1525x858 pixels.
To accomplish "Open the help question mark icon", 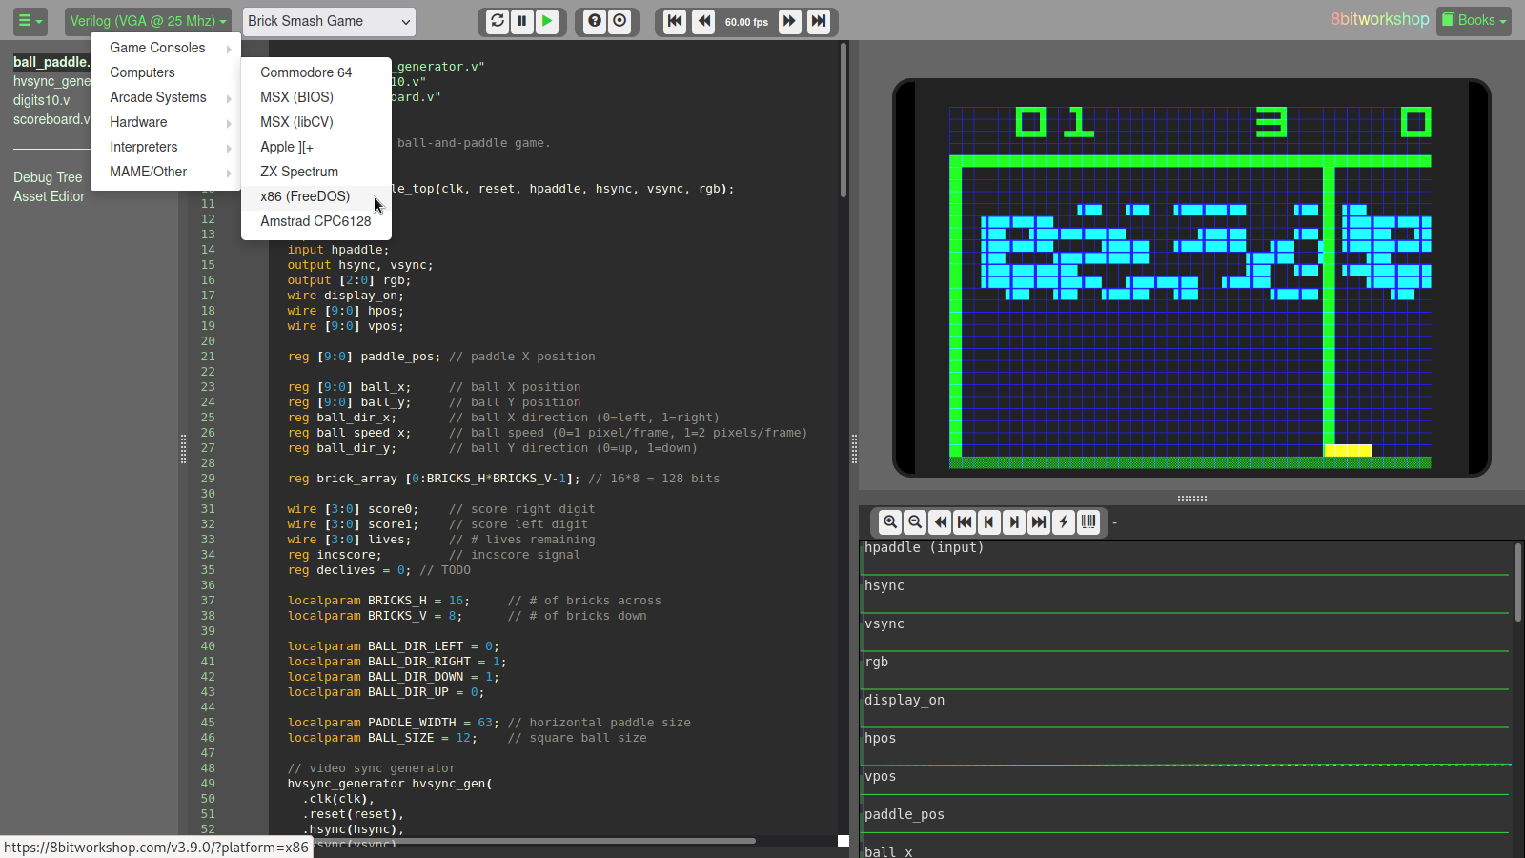I will point(595,21).
